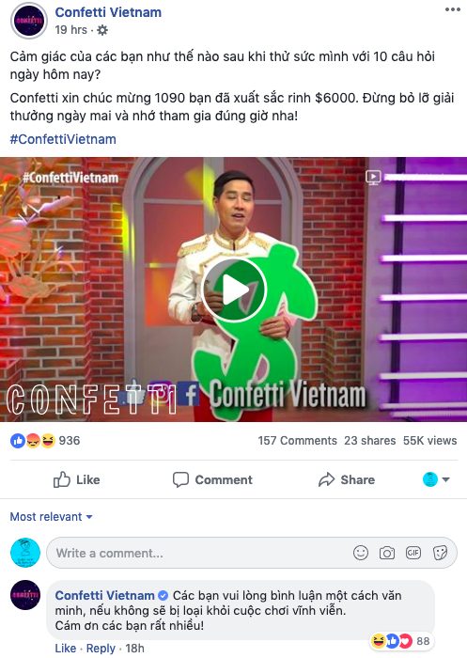The width and height of the screenshot is (467, 658).
Task: Open the sticker picker icon
Action: click(x=440, y=553)
